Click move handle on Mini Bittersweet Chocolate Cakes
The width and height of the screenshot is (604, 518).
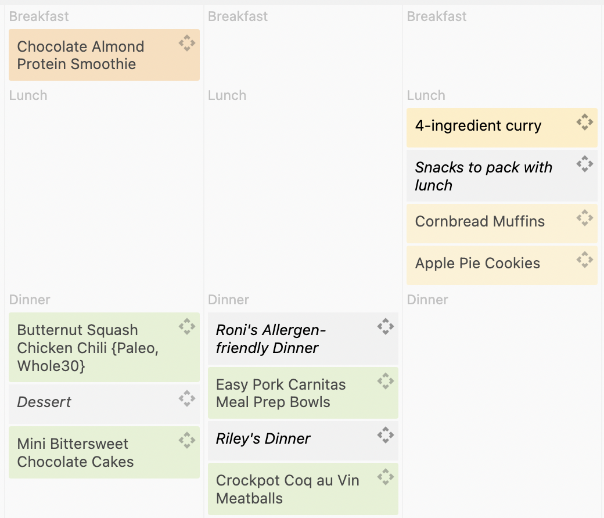pos(186,440)
